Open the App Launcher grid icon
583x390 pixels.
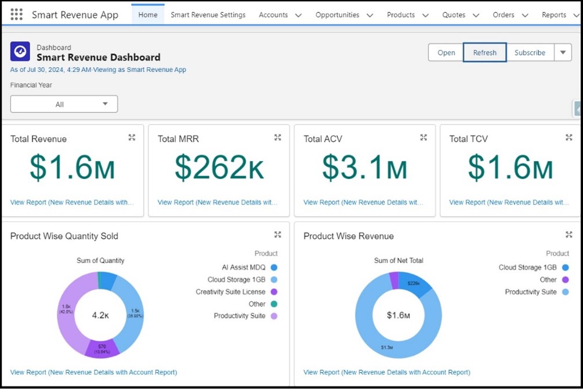[x=16, y=14]
